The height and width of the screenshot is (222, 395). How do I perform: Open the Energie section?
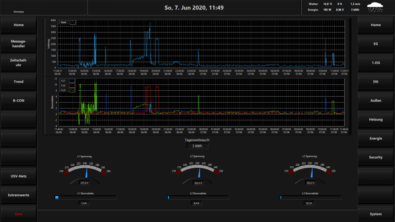tap(376, 139)
